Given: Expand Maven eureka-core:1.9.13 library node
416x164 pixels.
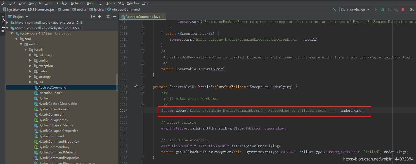Looking at the screenshot, I should click(7, 22).
